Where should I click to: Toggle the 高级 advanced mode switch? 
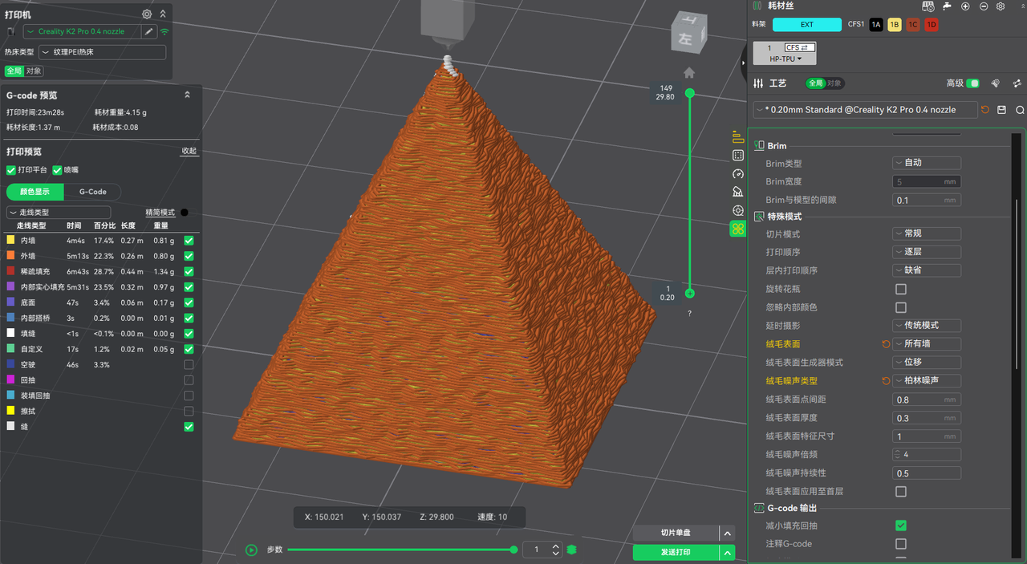973,83
